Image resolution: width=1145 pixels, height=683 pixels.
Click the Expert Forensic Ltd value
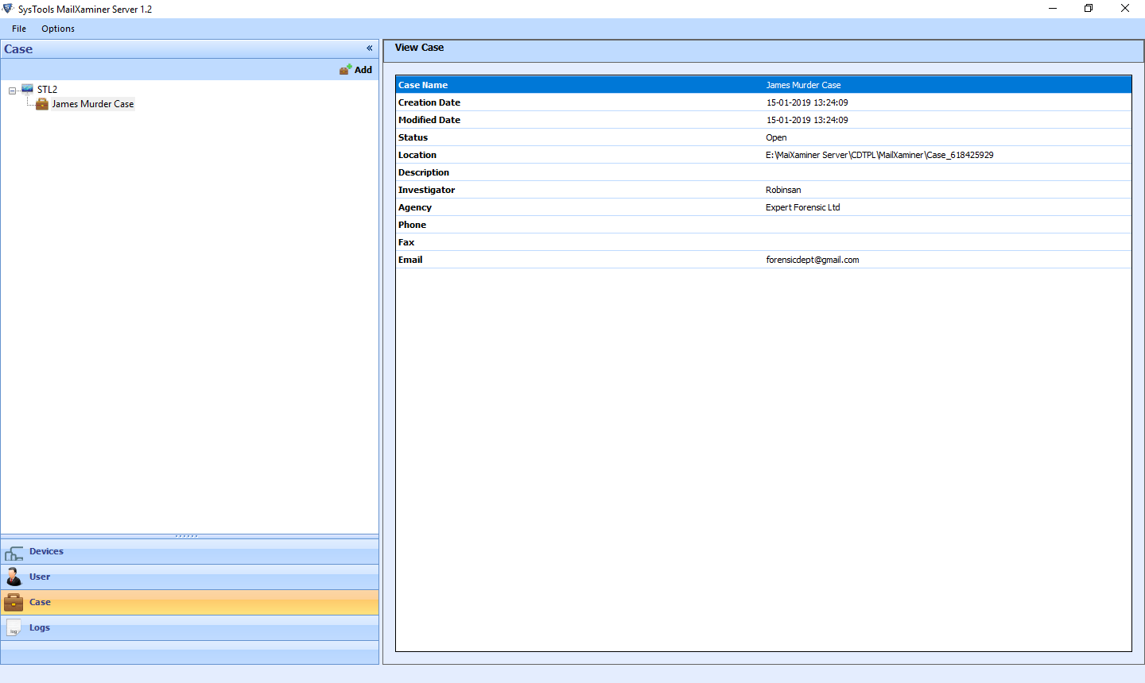point(803,207)
